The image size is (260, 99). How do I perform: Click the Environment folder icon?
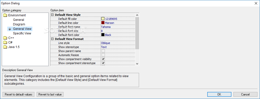coord(5,15)
